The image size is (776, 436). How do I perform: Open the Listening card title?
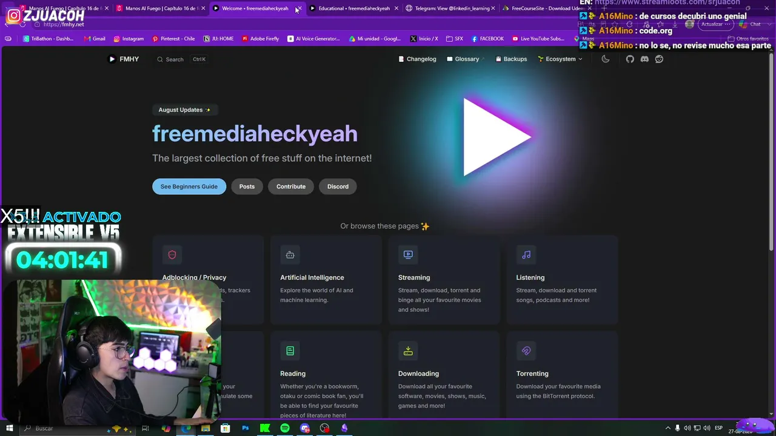530,277
